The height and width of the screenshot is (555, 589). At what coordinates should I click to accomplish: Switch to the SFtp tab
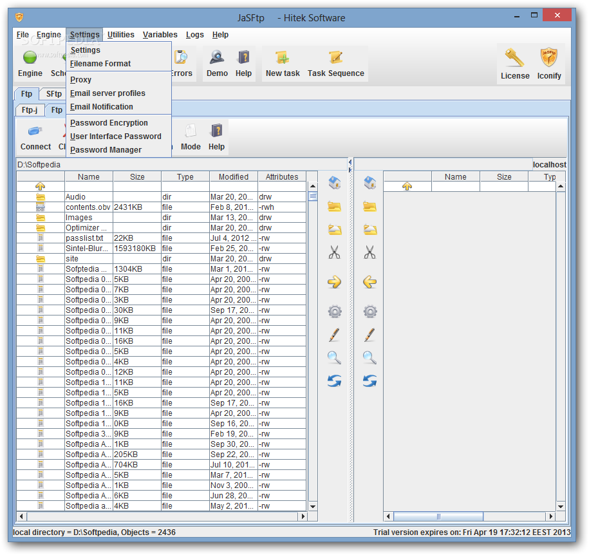click(53, 94)
